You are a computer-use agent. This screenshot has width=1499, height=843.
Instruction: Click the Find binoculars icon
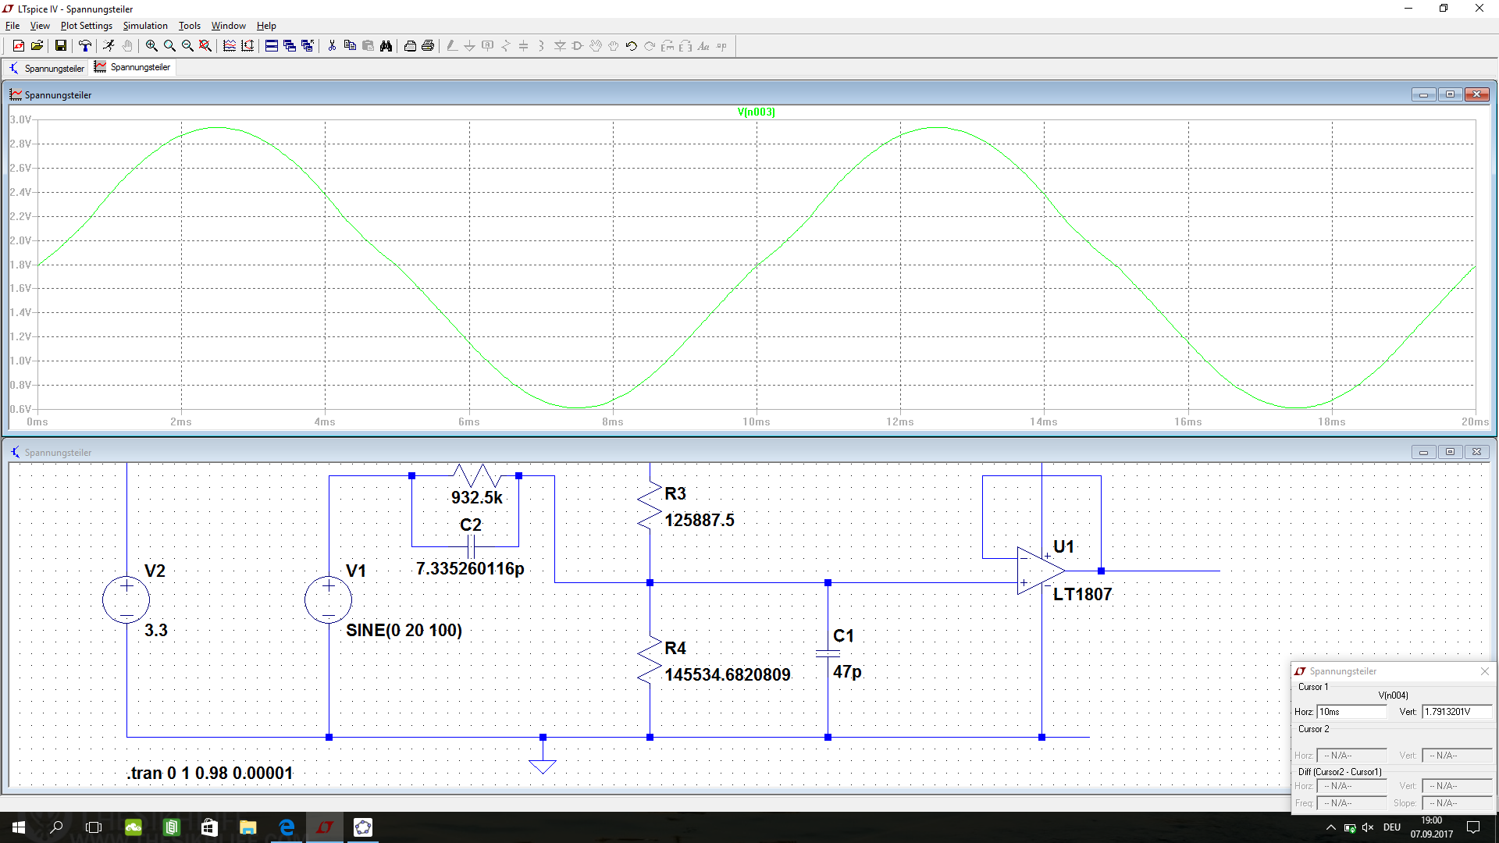(386, 46)
